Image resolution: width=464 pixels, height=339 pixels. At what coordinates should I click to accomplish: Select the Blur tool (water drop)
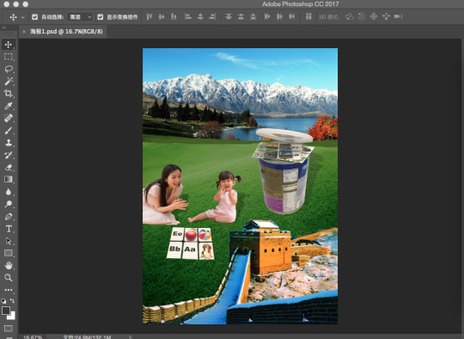coord(9,192)
